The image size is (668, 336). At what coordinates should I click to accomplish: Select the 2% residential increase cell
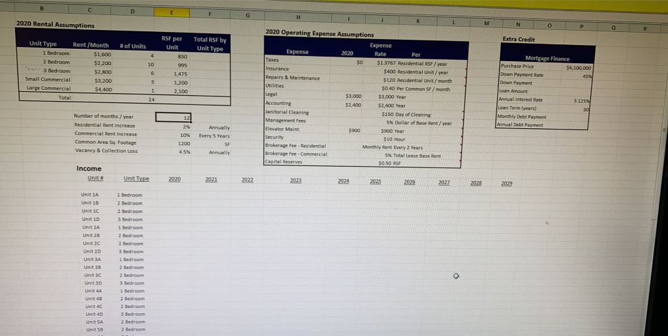point(186,127)
